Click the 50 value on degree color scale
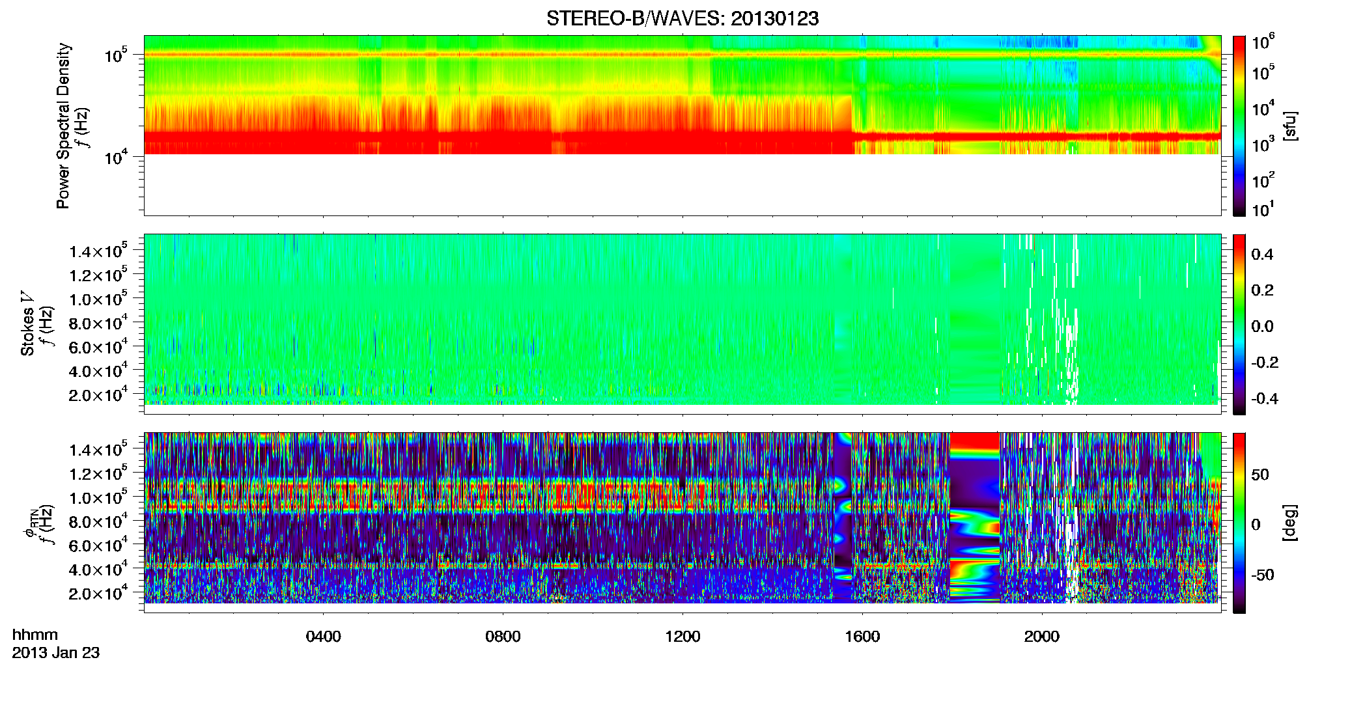 click(1260, 475)
